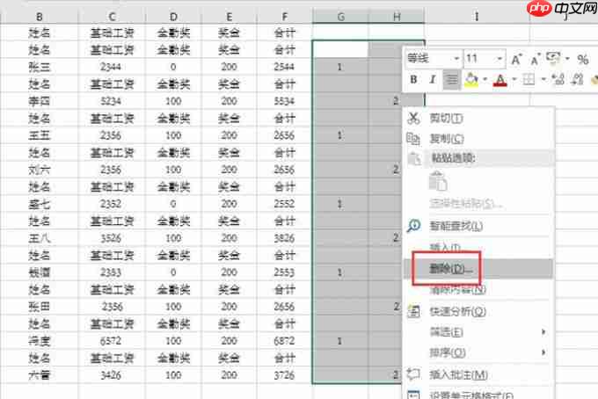Expand the borders dropdown arrow

tap(543, 80)
